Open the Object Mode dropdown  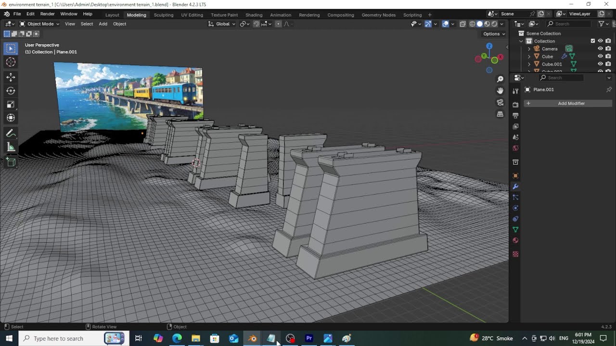[39, 24]
